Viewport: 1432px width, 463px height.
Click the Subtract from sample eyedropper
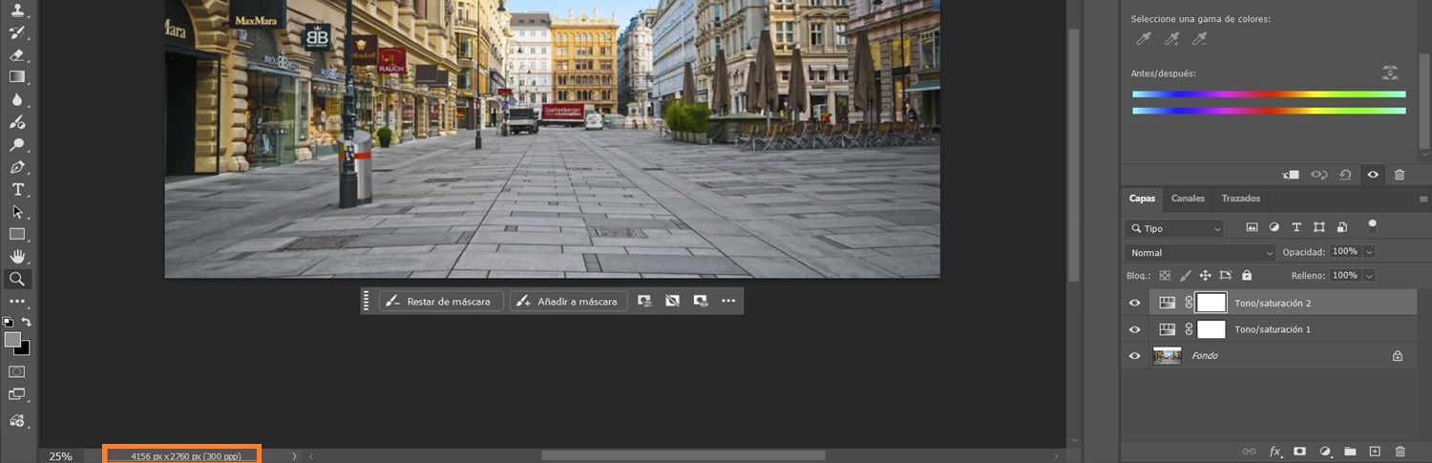1200,39
